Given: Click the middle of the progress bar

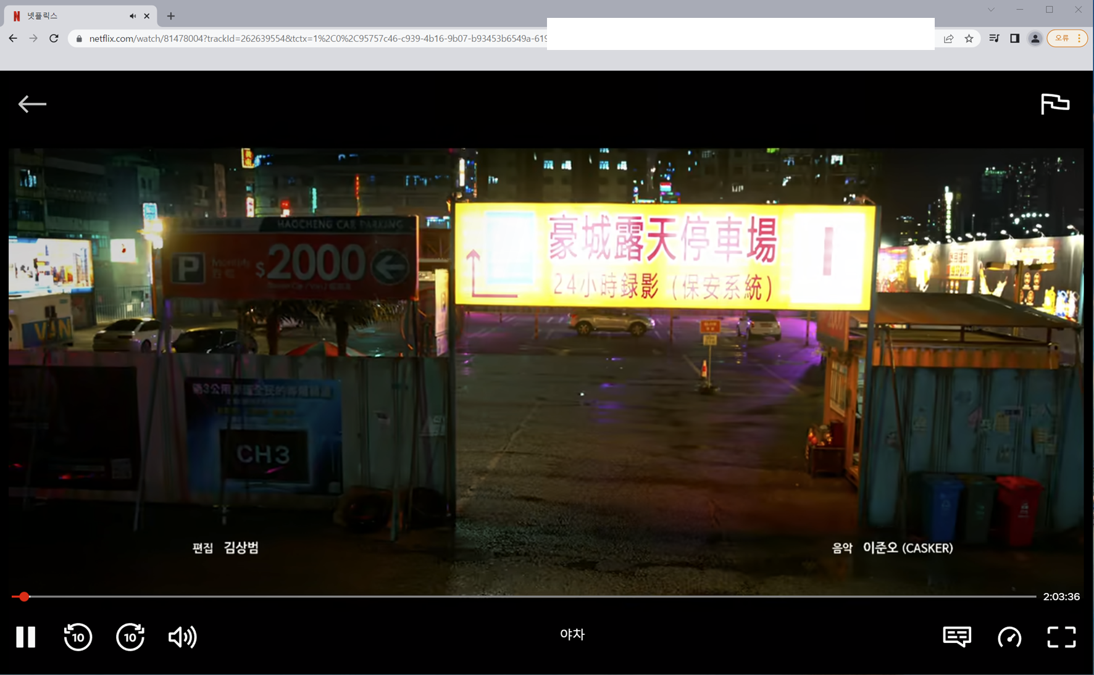Looking at the screenshot, I should [x=524, y=597].
